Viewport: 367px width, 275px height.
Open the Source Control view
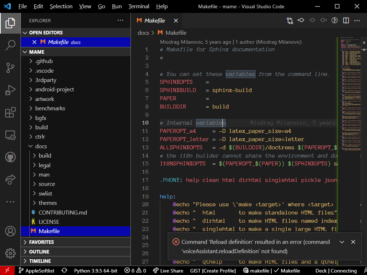click(10, 68)
